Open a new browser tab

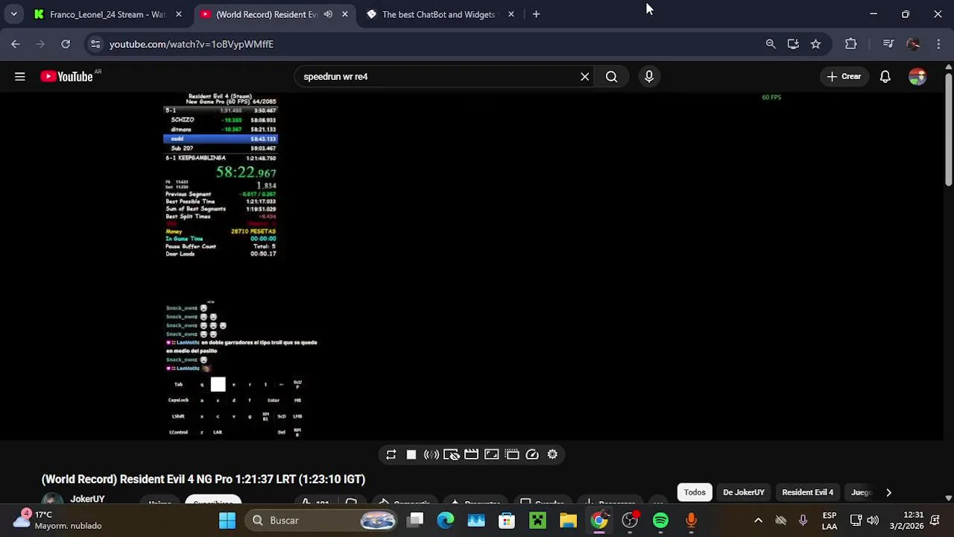(x=536, y=14)
